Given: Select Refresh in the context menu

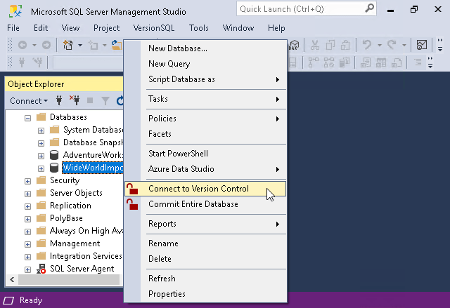Looking at the screenshot, I should (x=205, y=279).
